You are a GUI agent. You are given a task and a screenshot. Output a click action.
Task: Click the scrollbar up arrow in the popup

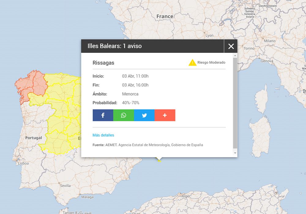[234, 55]
